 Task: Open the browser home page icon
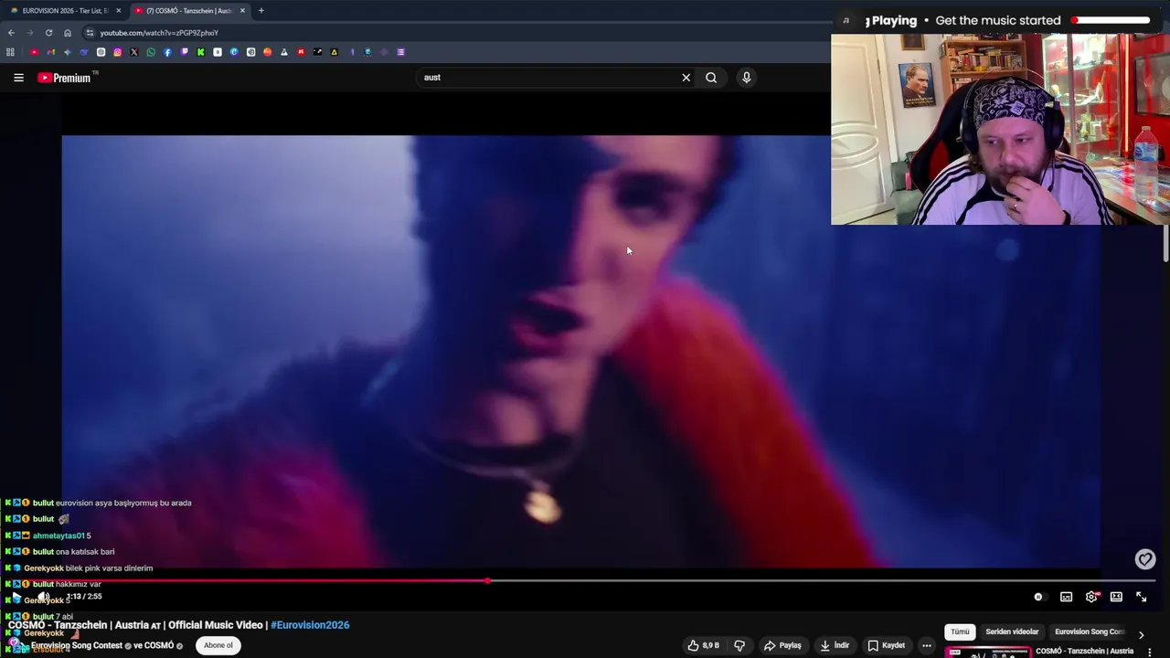67,33
